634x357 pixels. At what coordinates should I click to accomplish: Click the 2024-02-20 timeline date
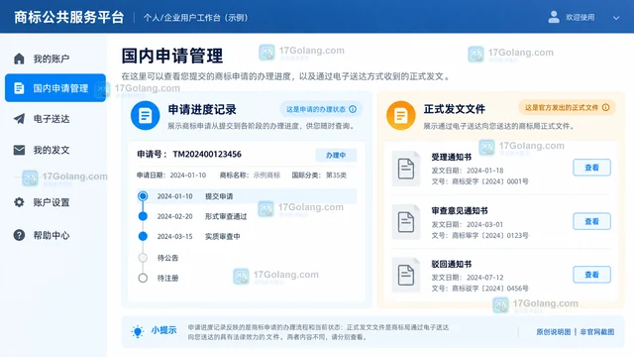click(x=174, y=216)
